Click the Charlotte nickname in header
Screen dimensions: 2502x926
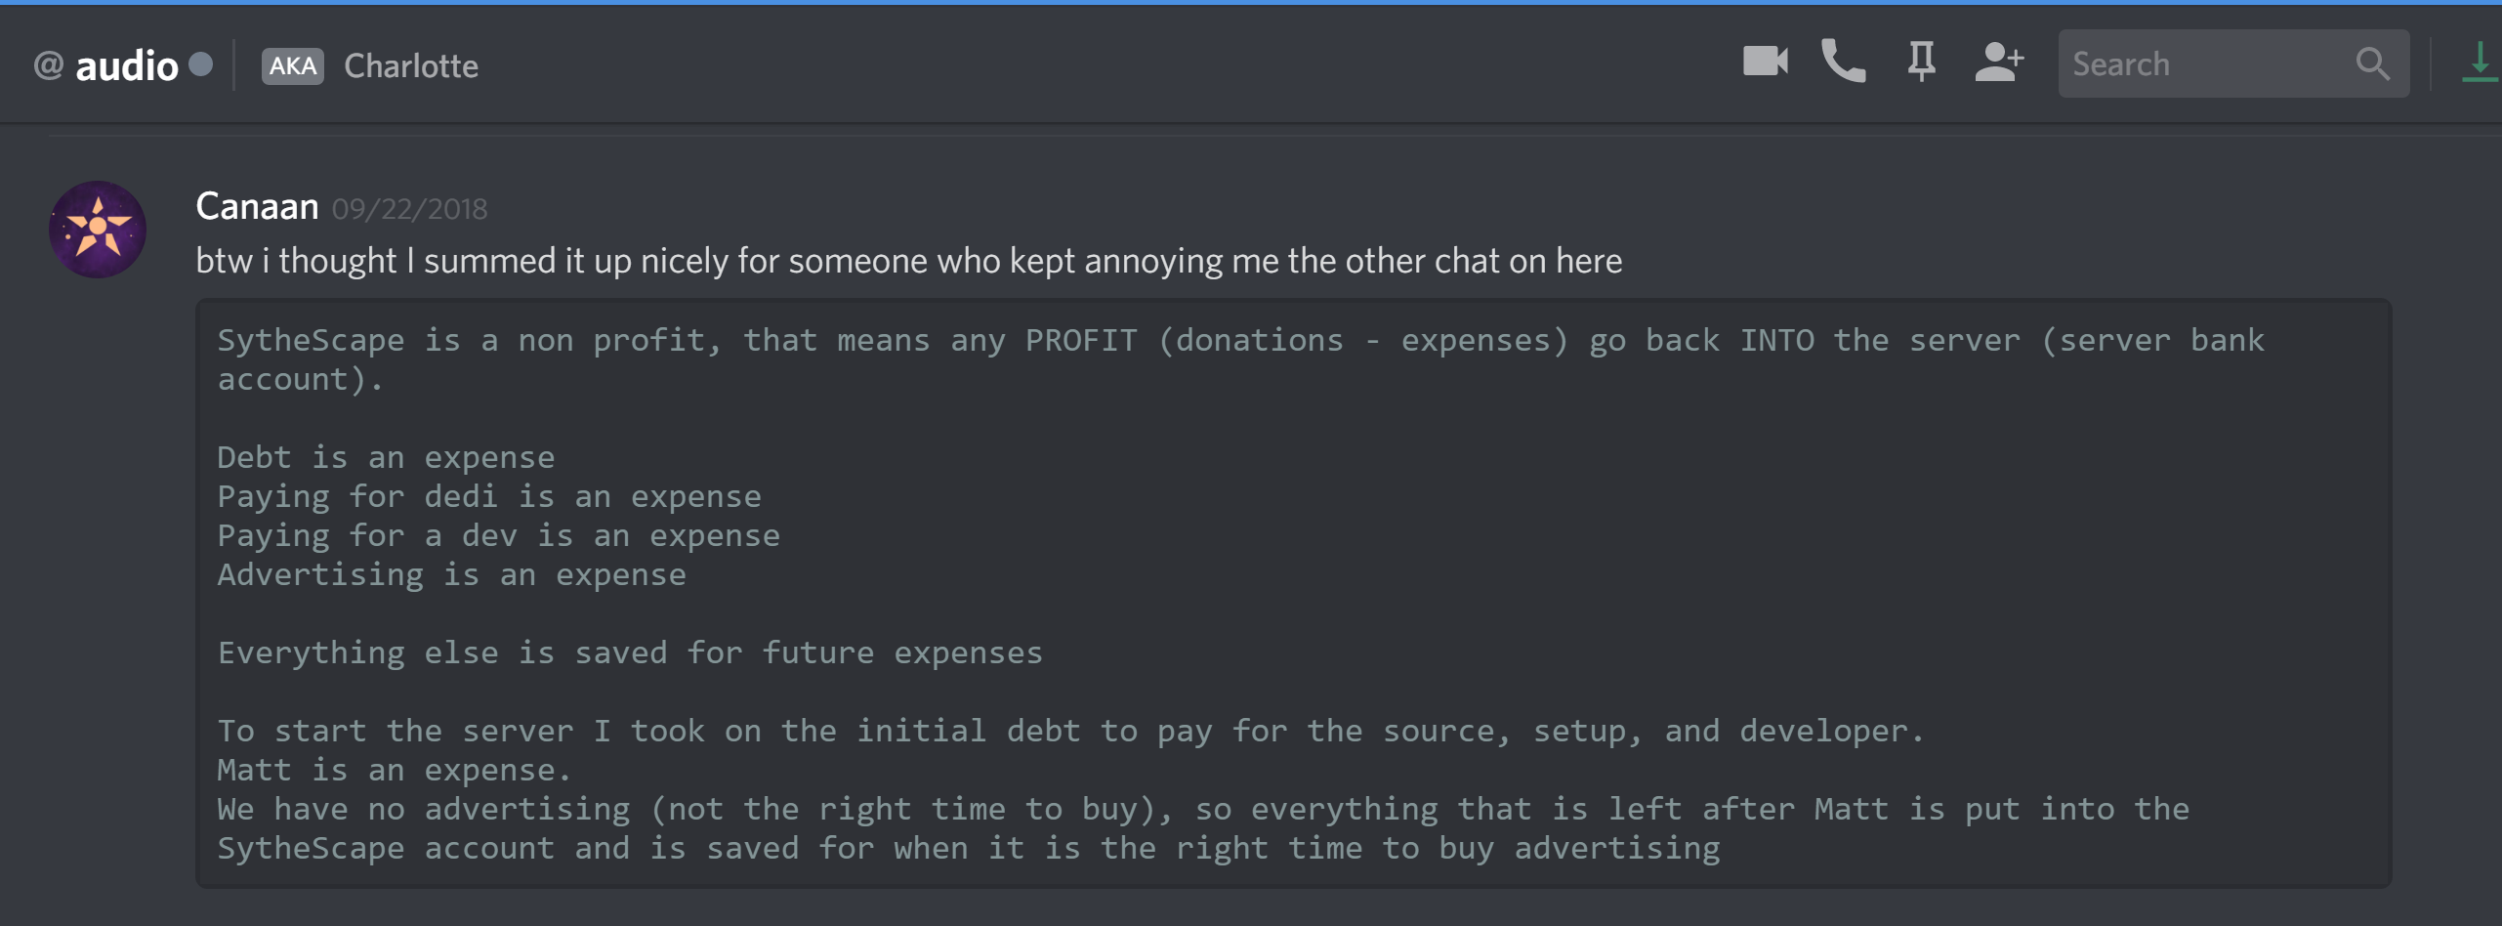click(x=411, y=65)
